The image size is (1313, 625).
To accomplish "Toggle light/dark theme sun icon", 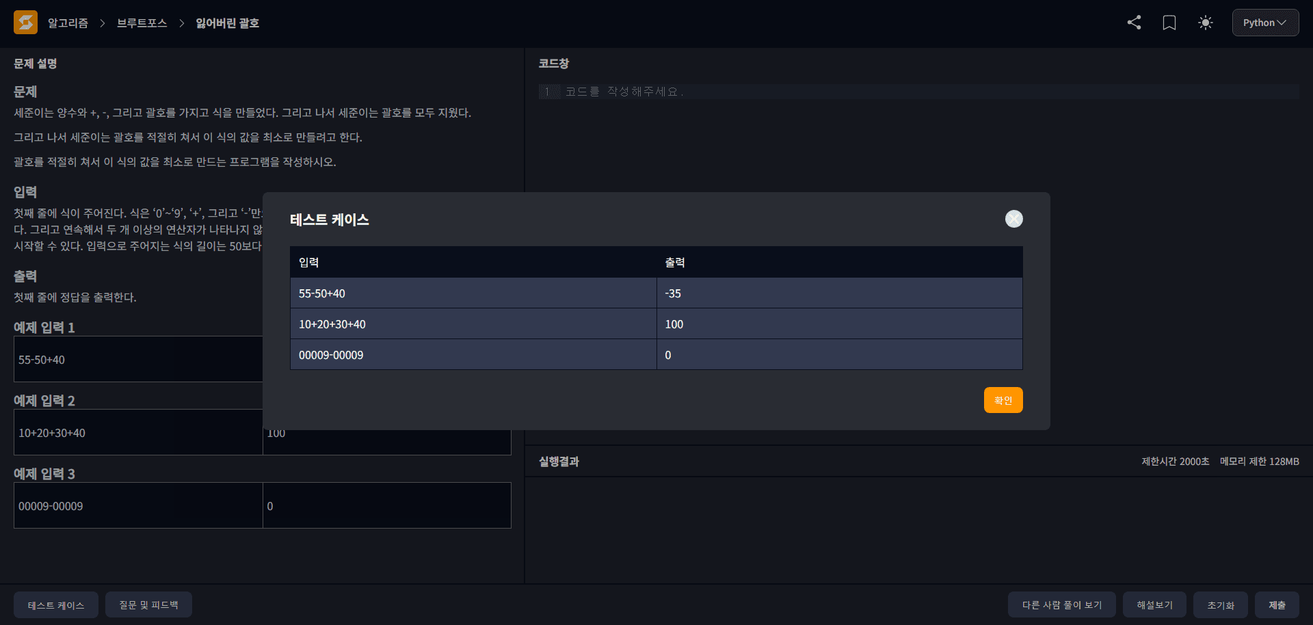I will (1205, 23).
